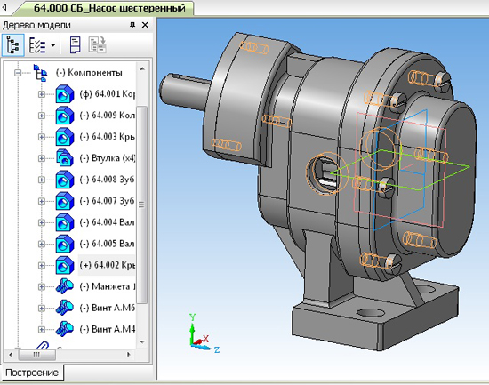Image resolution: width=489 pixels, height=385 pixels.
Task: Select the (+) 64.002 Кры tree row
Action: (x=108, y=265)
